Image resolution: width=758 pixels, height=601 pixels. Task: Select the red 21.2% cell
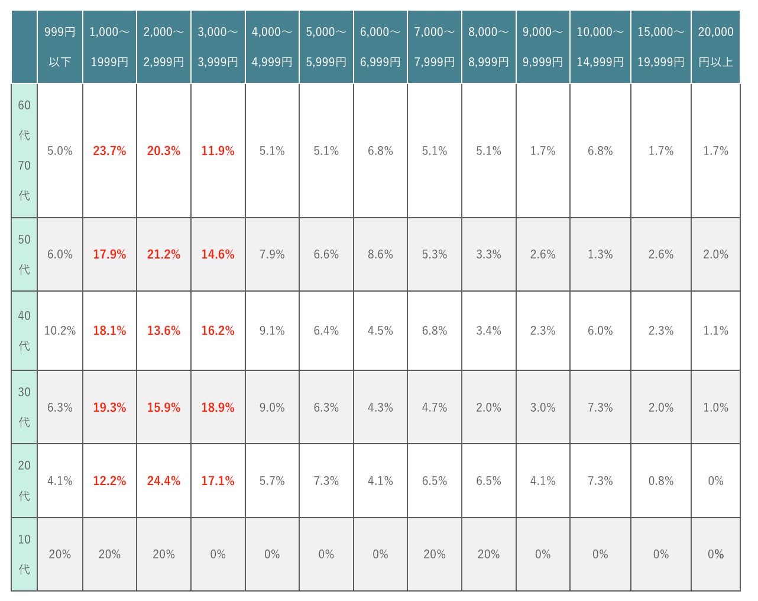[x=164, y=254]
